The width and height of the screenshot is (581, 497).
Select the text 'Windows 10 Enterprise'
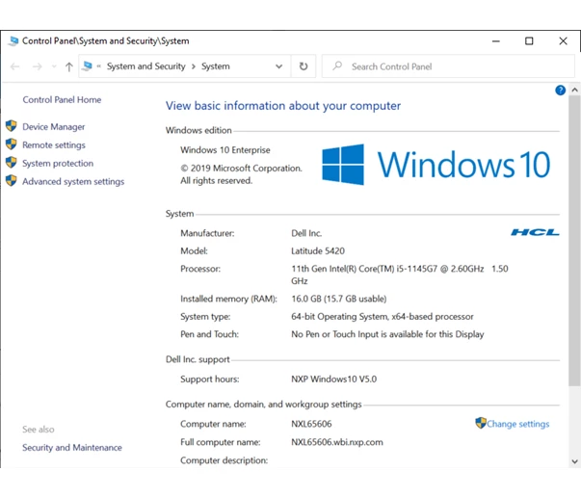pyautogui.click(x=225, y=150)
